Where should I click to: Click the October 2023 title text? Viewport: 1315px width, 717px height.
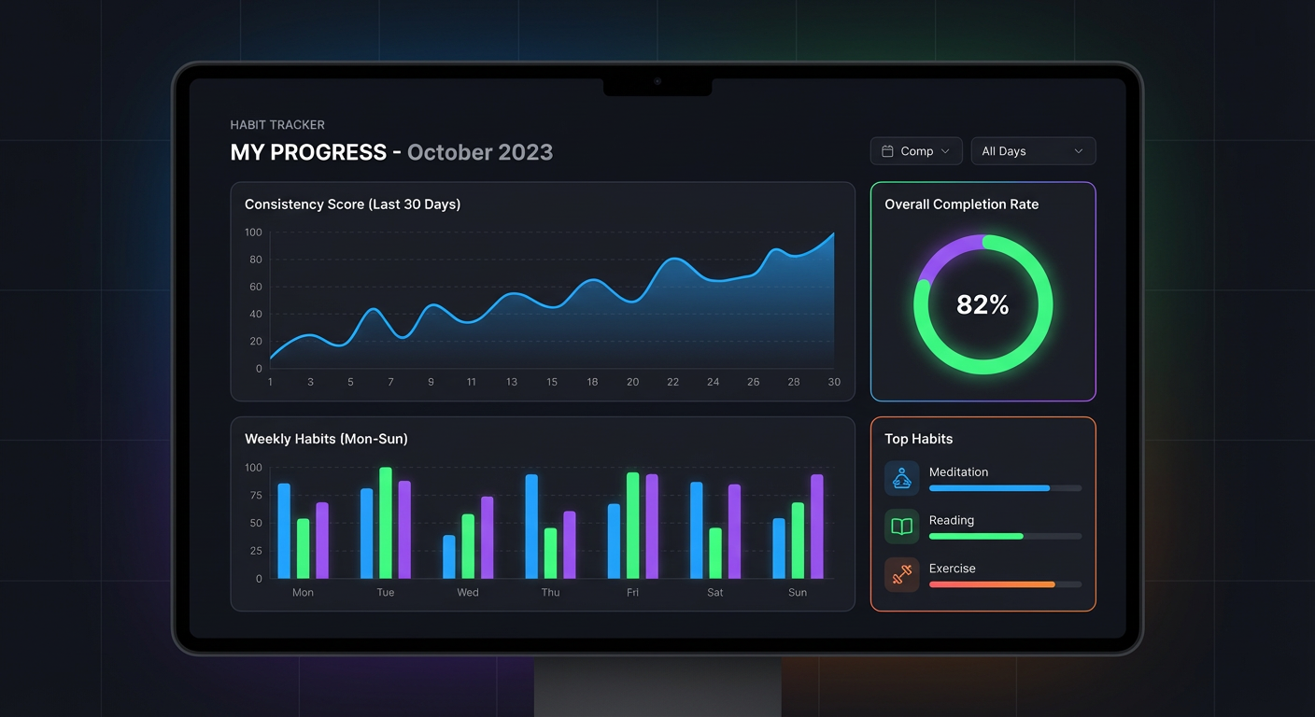click(x=480, y=152)
